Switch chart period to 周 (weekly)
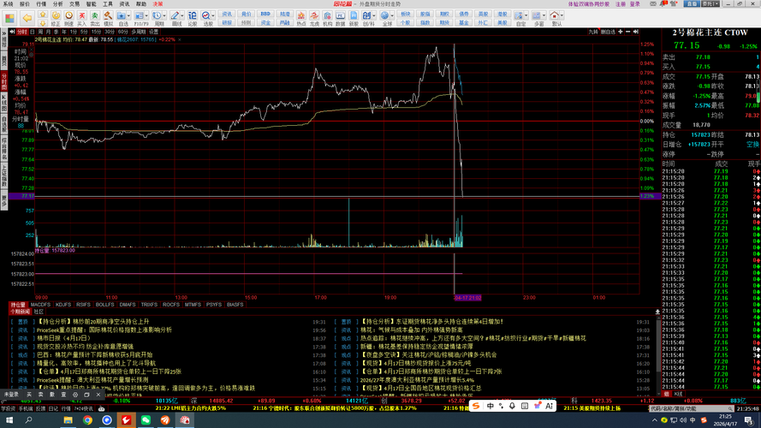Viewport: 761px width, 428px height. pyautogui.click(x=41, y=32)
